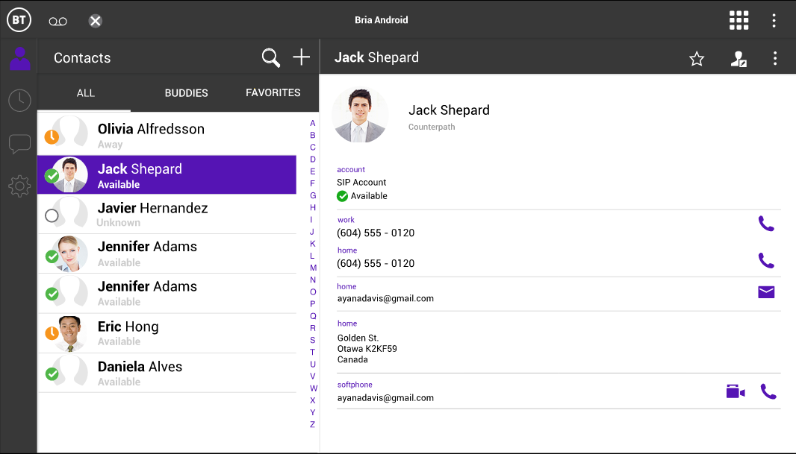Open Jack Shepard details overflow menu
Image resolution: width=796 pixels, height=454 pixels.
click(x=774, y=58)
